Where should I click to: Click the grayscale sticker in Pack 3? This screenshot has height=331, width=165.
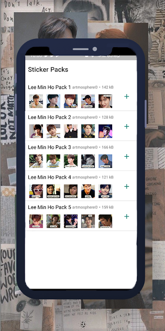click(x=88, y=161)
